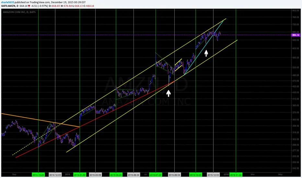
Task: Click the 720.00 price axis label
Action: [296, 25]
